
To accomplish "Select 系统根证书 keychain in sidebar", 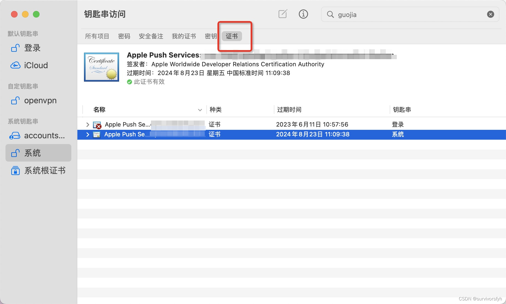I will click(x=38, y=170).
